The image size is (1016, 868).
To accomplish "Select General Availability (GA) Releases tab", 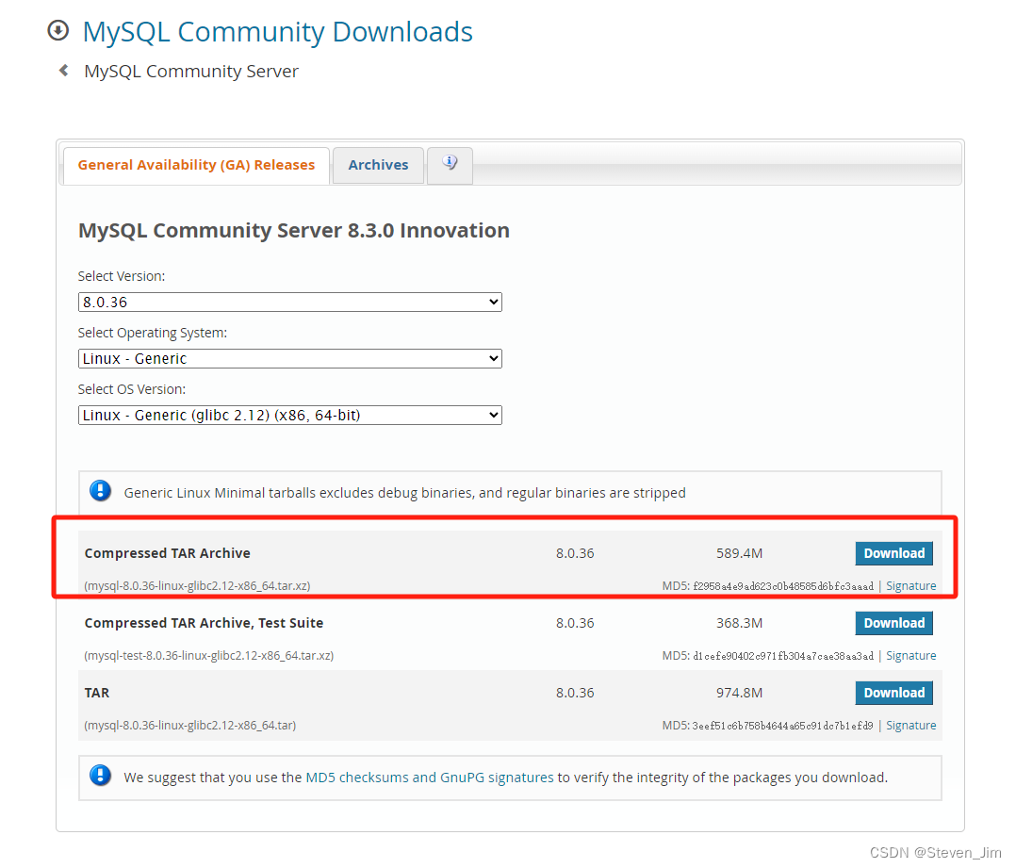I will (196, 165).
